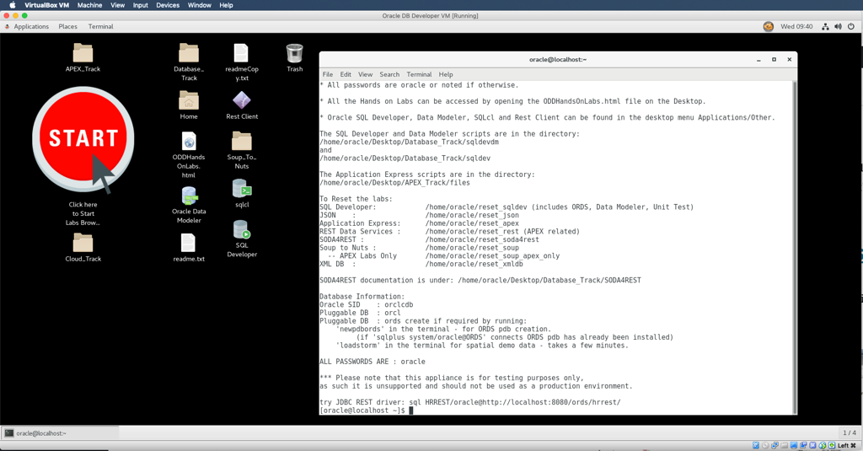
Task: Open the Cloud_Track folder
Action: [83, 244]
